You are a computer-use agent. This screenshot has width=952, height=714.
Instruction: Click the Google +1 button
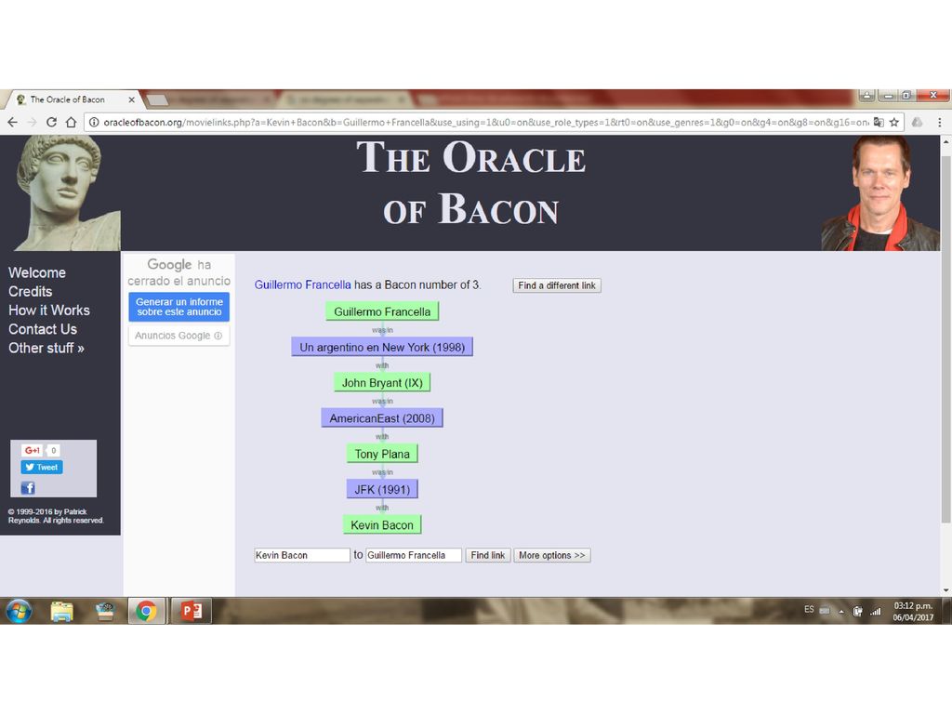33,450
